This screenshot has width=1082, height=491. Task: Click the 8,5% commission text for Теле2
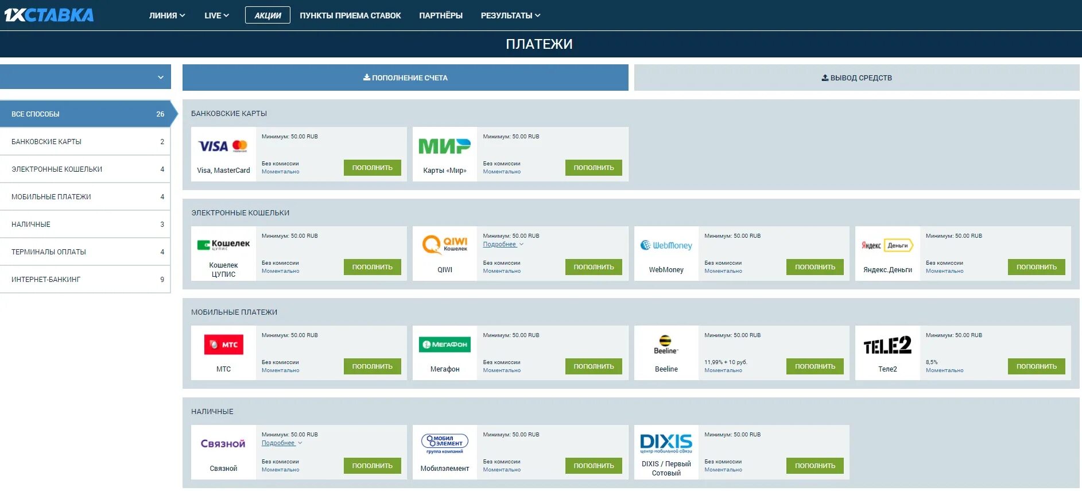(x=932, y=362)
